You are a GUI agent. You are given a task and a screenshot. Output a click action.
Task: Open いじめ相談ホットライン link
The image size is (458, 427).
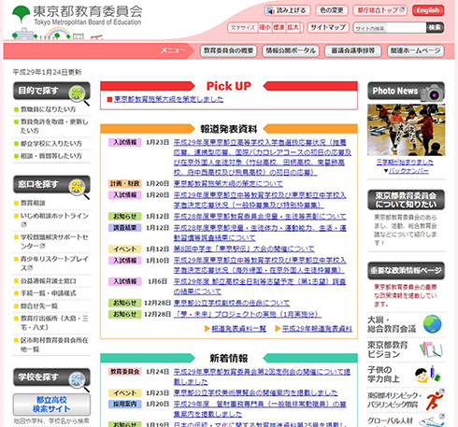(54, 220)
